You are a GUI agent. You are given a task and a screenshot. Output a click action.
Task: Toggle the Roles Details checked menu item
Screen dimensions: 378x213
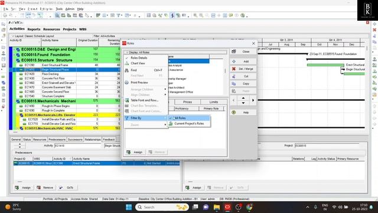tap(146, 58)
